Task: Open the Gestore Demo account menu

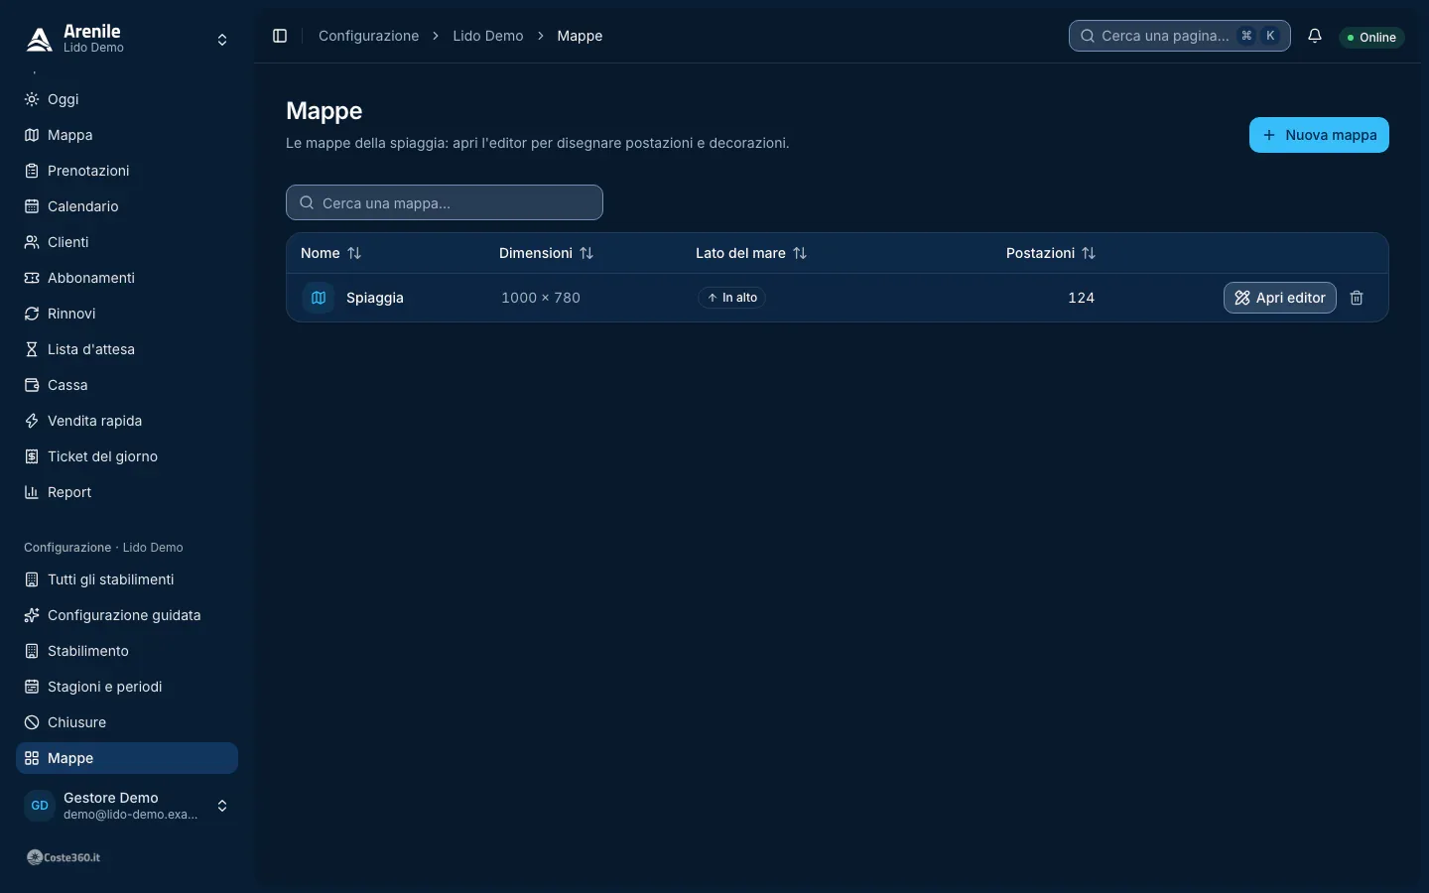Action: (x=127, y=806)
